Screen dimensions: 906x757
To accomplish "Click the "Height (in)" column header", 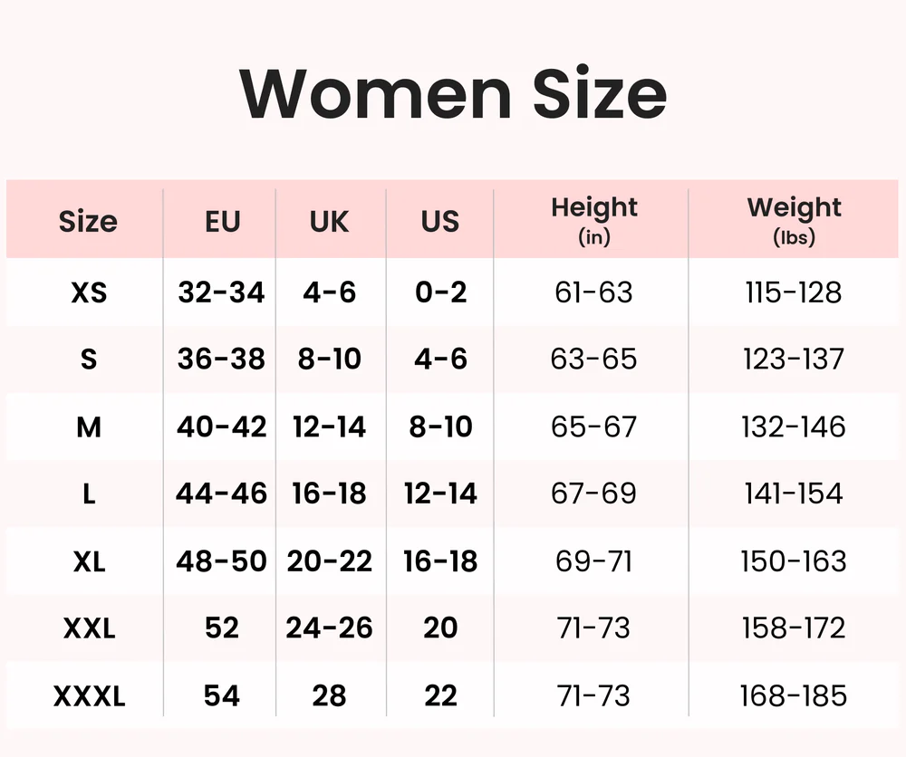I will pos(594,220).
